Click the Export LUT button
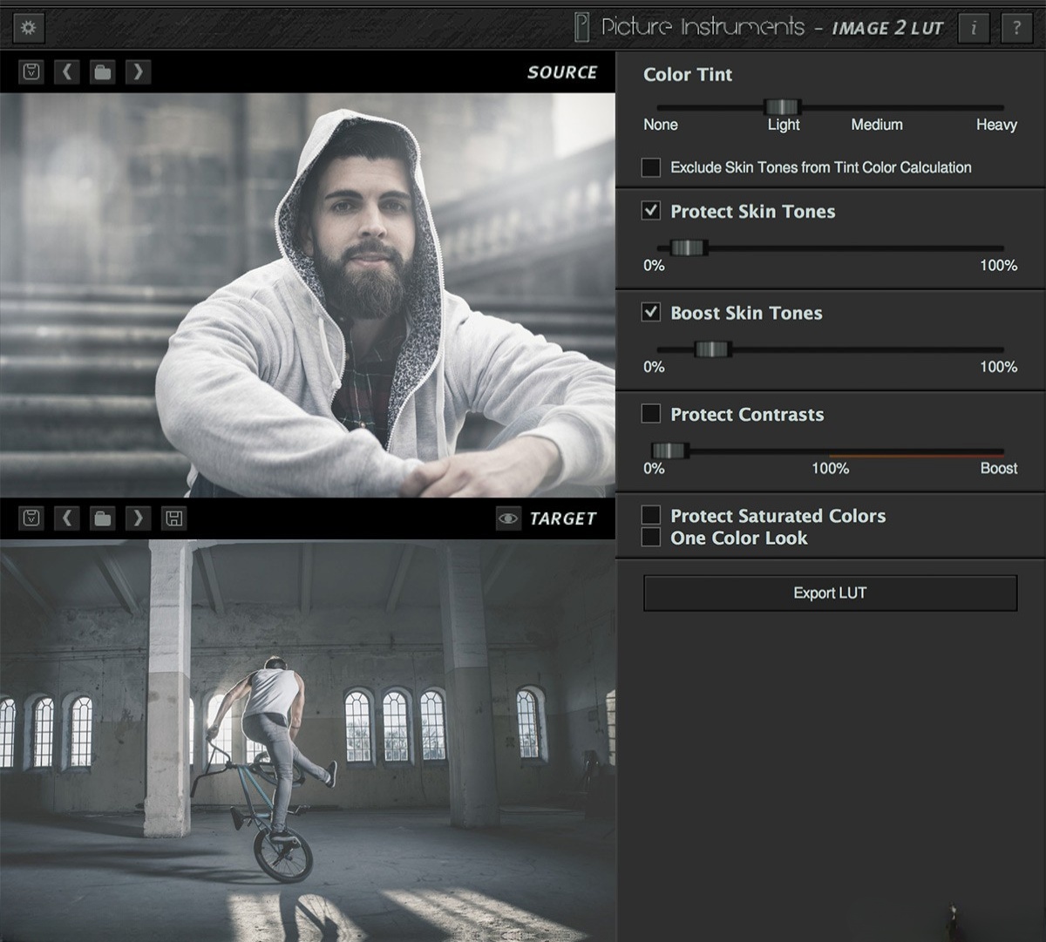 click(829, 593)
